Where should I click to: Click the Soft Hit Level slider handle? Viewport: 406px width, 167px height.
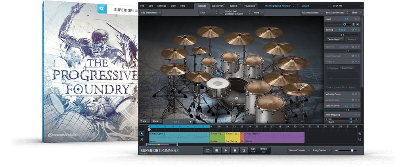(x=347, y=110)
